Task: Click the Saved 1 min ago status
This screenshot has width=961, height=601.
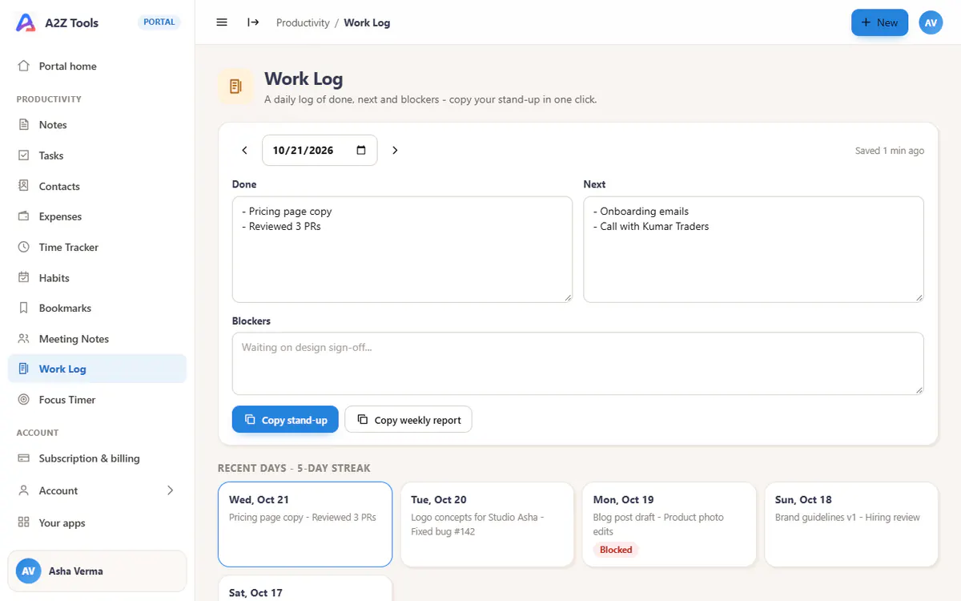Action: (x=890, y=151)
